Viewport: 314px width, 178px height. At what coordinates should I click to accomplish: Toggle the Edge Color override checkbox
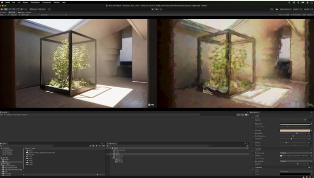tap(254, 124)
